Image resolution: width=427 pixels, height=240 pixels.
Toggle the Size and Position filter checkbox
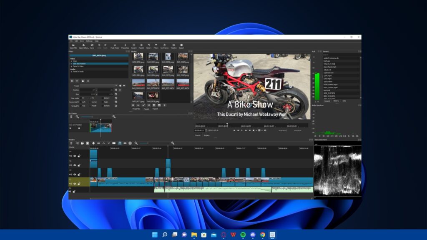72,64
